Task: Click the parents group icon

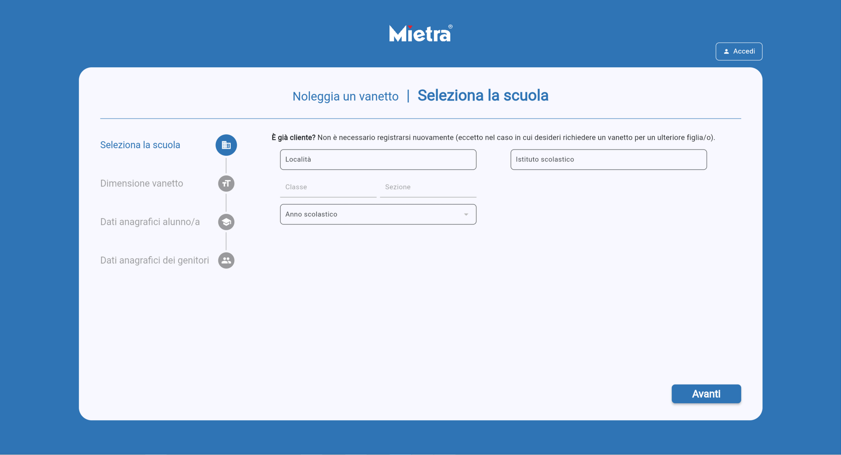Action: coord(226,260)
